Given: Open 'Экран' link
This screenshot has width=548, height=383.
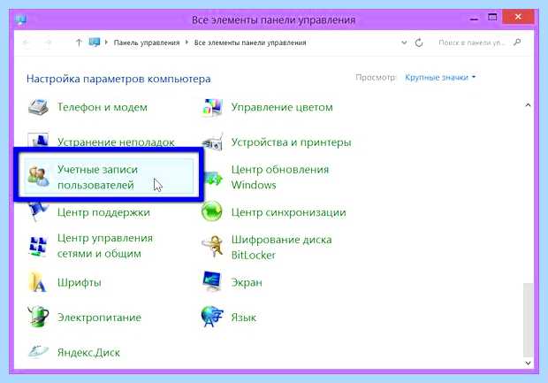Looking at the screenshot, I should [x=247, y=282].
